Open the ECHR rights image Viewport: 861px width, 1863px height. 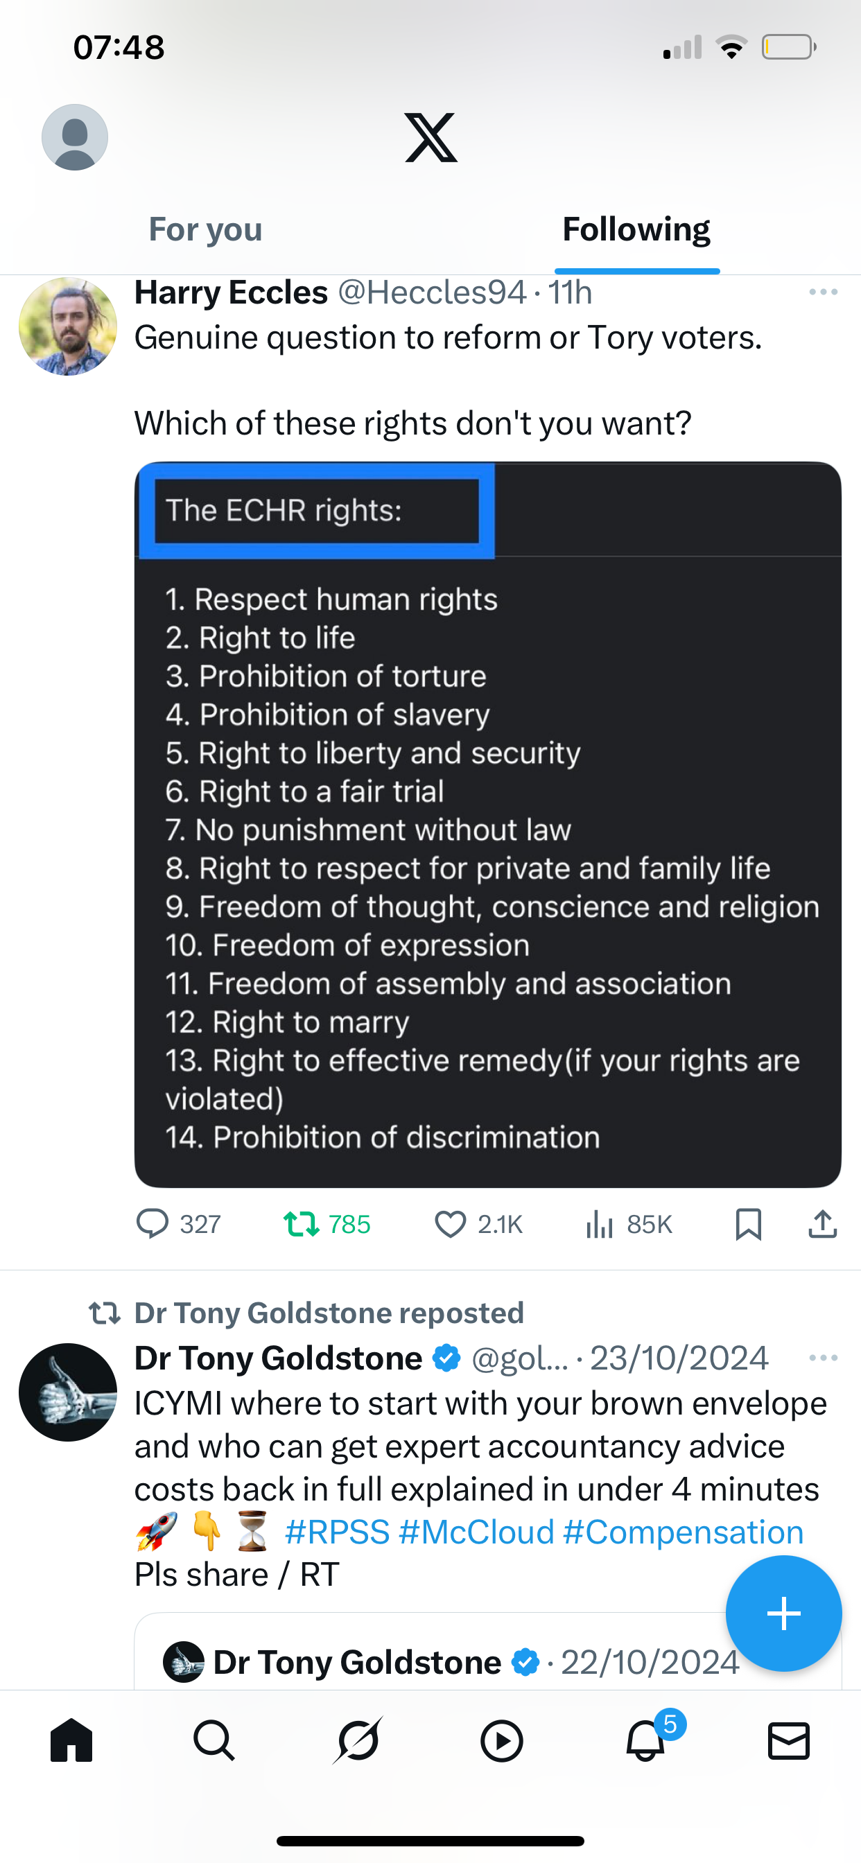point(487,825)
